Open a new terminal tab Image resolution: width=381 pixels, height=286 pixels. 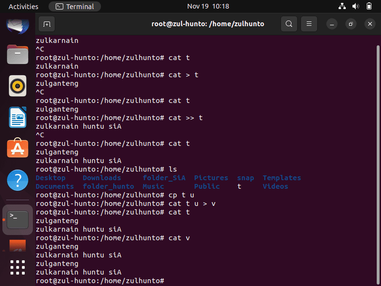click(47, 24)
